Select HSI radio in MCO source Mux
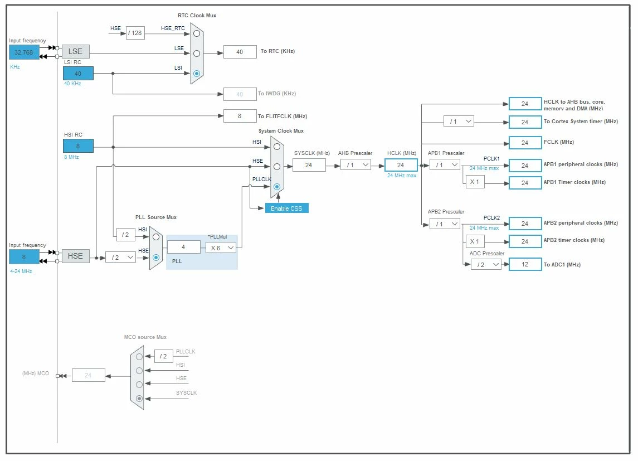 139,371
